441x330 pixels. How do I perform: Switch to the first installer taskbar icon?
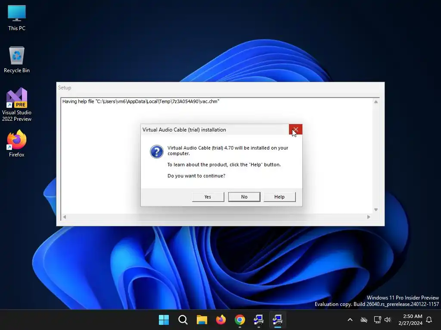pos(258,320)
